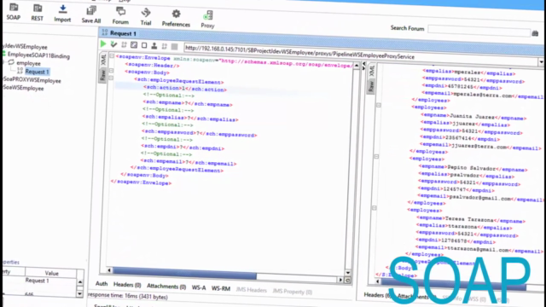Open the Forum icon
The width and height of the screenshot is (546, 307).
click(120, 12)
